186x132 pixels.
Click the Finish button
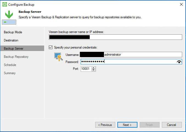point(150,125)
